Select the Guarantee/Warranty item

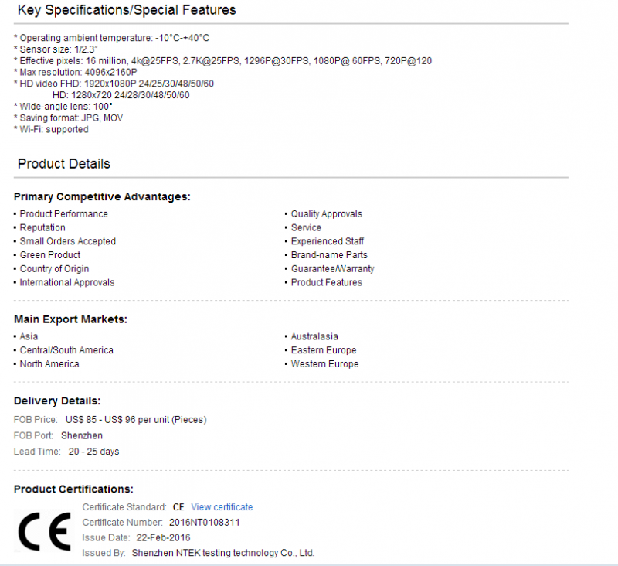point(333,268)
